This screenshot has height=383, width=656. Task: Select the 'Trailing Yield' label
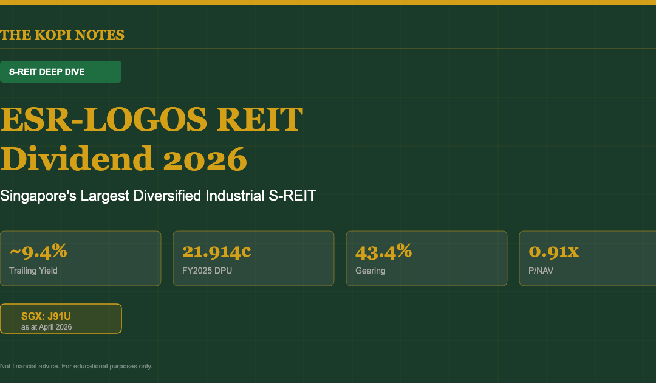pos(33,271)
